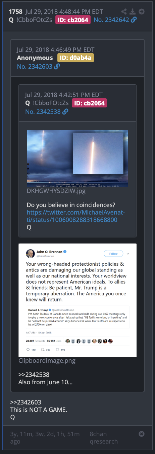Click the tweet dropdown chevron beside Follow
The width and height of the screenshot is (155, 454).
point(128,254)
